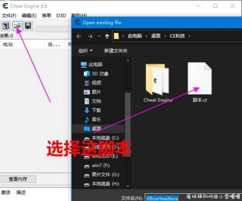This screenshot has width=242, height=201.
Task: Select the 脚本.ct file
Action: [200, 83]
